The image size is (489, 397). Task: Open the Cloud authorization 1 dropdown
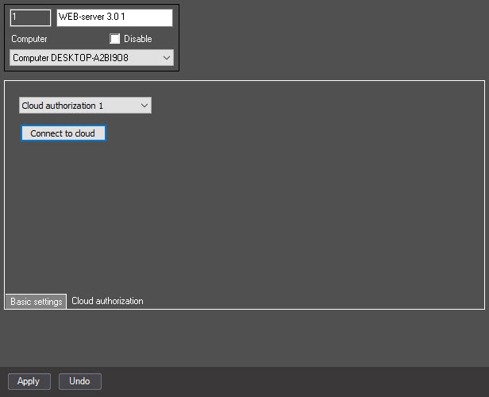pyautogui.click(x=85, y=106)
